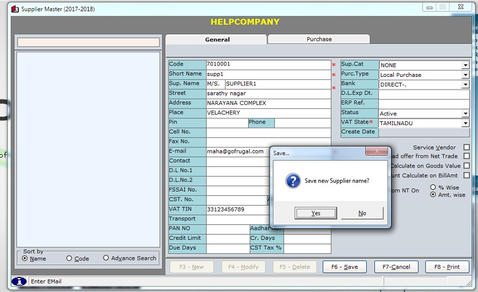Toggle the Calculate on BillAmt checkbox

(x=466, y=176)
